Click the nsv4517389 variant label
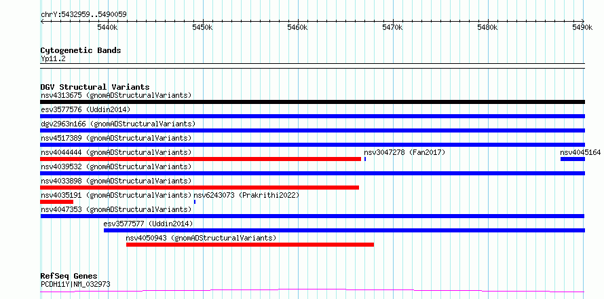 pos(116,138)
